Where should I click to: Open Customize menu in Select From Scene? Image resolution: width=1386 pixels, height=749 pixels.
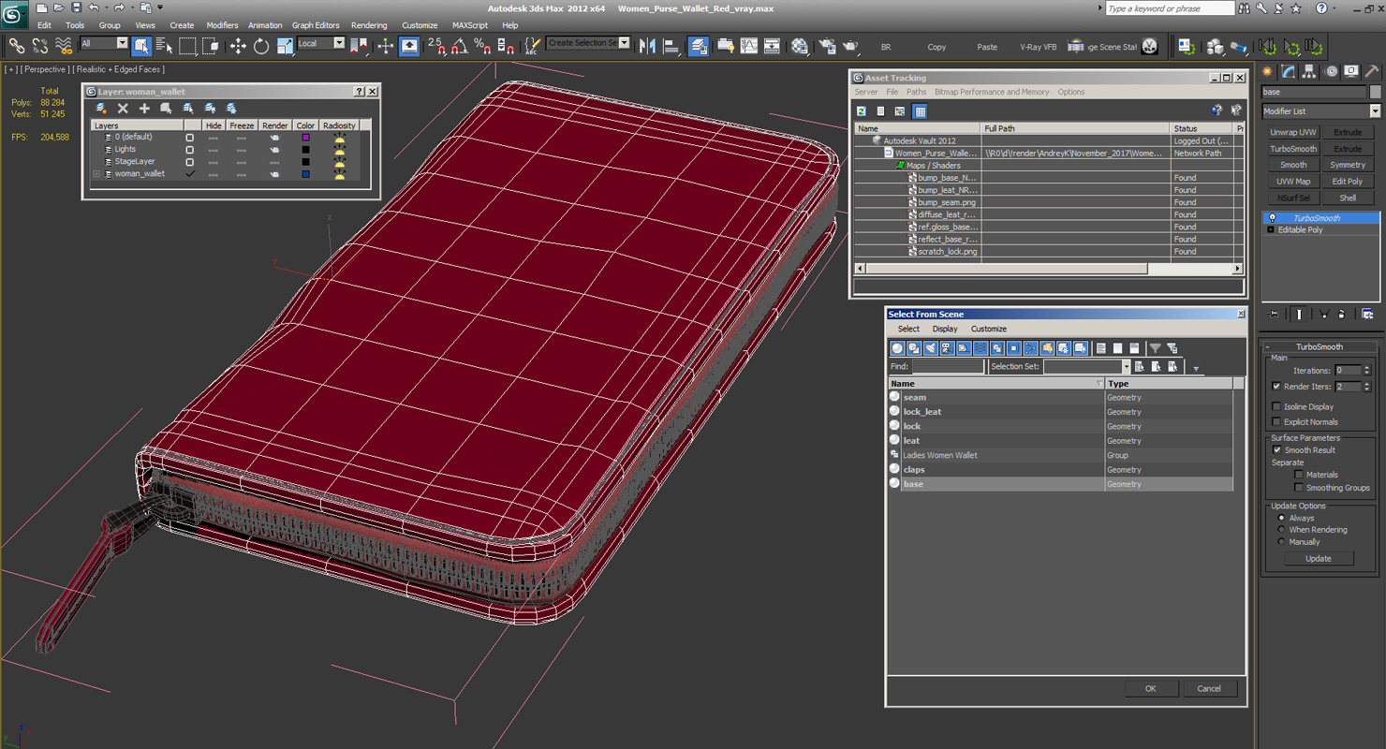(988, 329)
